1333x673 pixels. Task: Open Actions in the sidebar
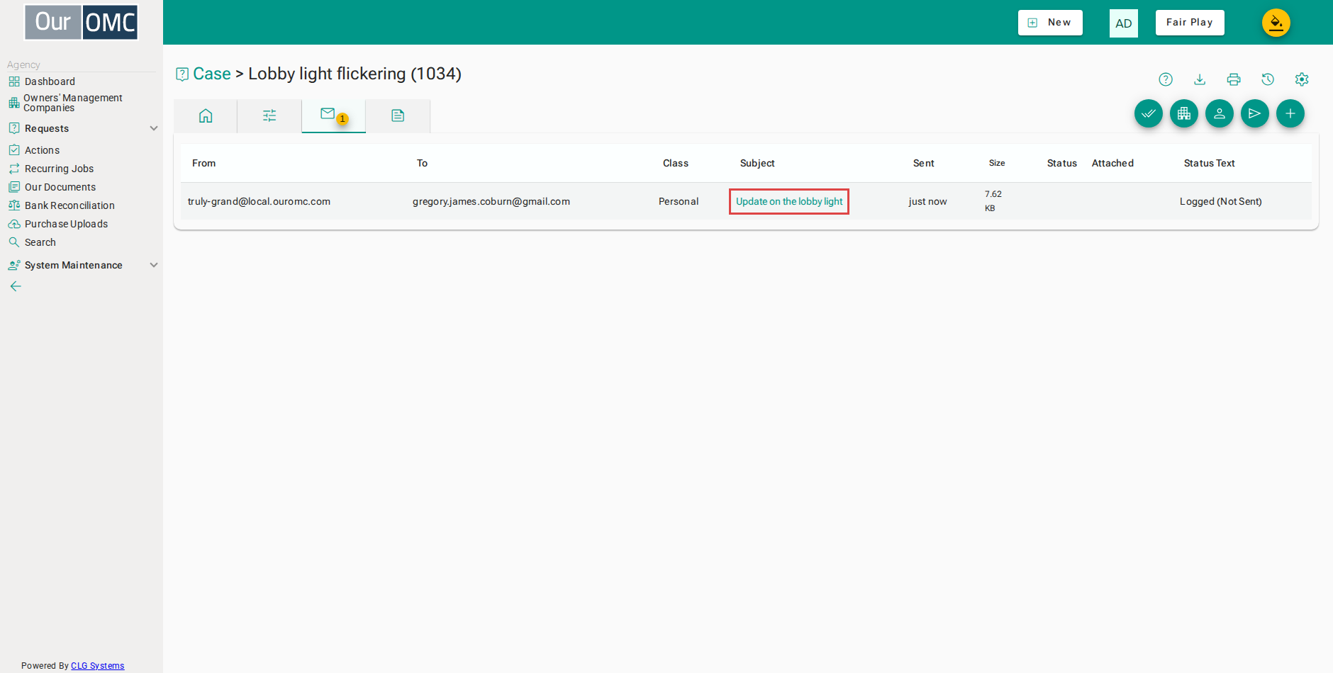click(42, 150)
